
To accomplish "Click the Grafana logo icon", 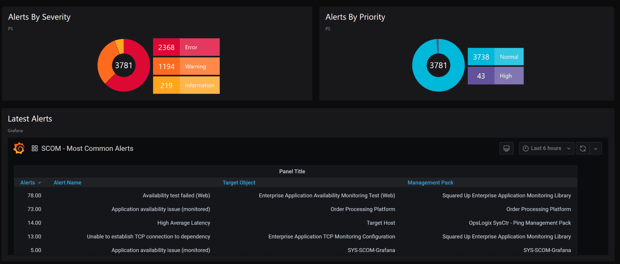I will click(x=19, y=148).
